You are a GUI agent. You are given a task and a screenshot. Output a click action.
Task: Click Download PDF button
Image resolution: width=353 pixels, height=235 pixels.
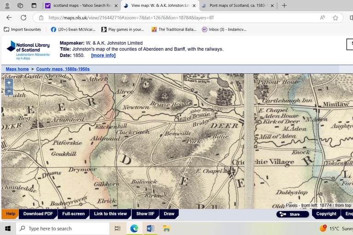[38, 214]
